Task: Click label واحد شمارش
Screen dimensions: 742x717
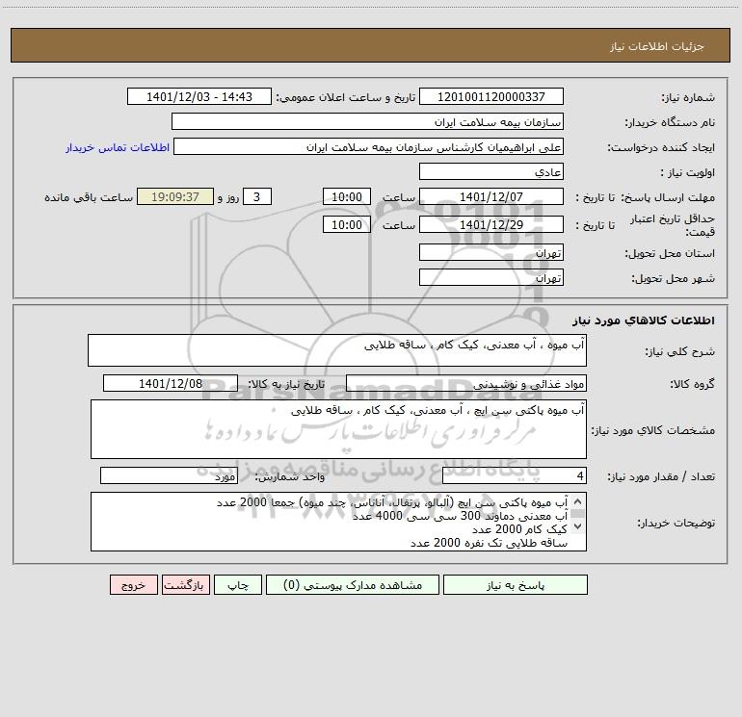Action: (290, 477)
